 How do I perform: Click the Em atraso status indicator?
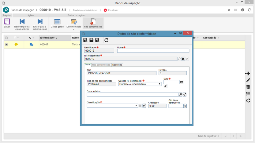111,10
